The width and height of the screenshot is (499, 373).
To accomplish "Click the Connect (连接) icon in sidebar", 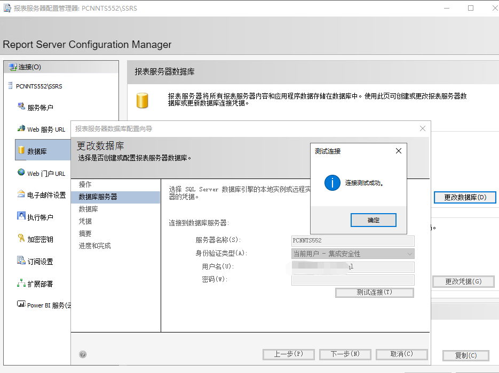I will [x=13, y=67].
